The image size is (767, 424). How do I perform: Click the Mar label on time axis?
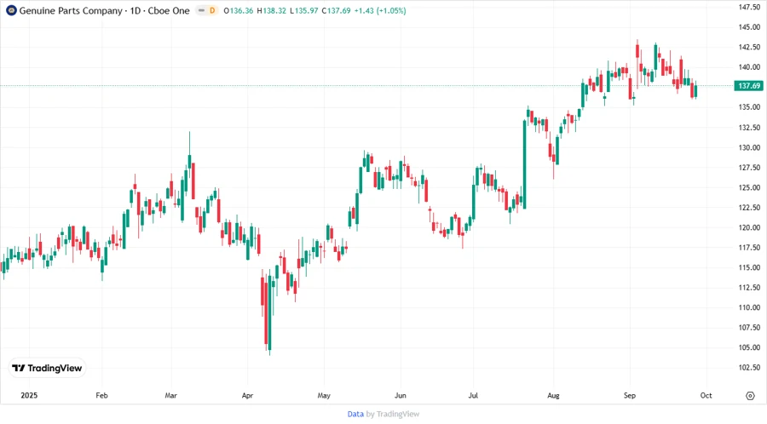coord(170,395)
